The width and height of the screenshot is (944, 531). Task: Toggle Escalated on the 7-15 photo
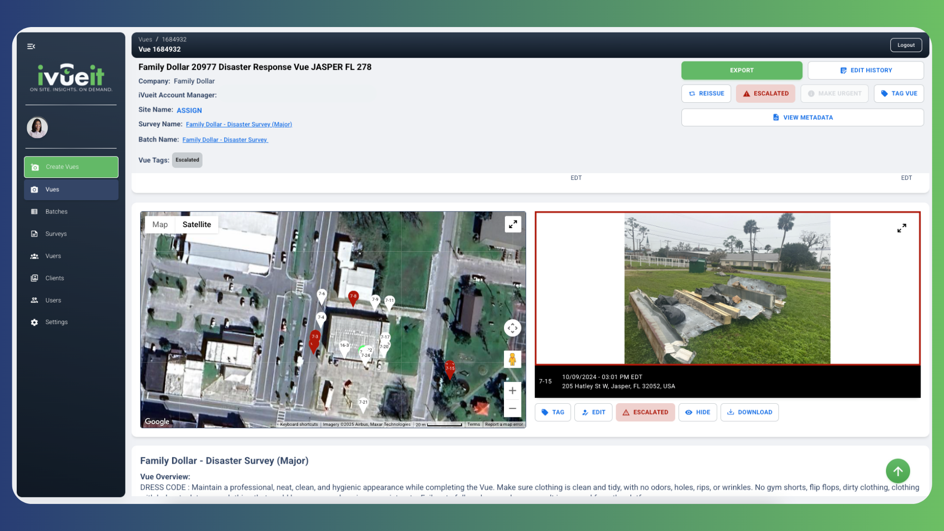(x=645, y=413)
